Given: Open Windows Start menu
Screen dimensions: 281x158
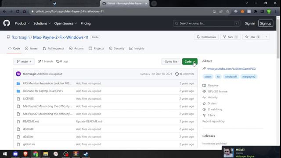Looking at the screenshot, I should coord(5,154).
